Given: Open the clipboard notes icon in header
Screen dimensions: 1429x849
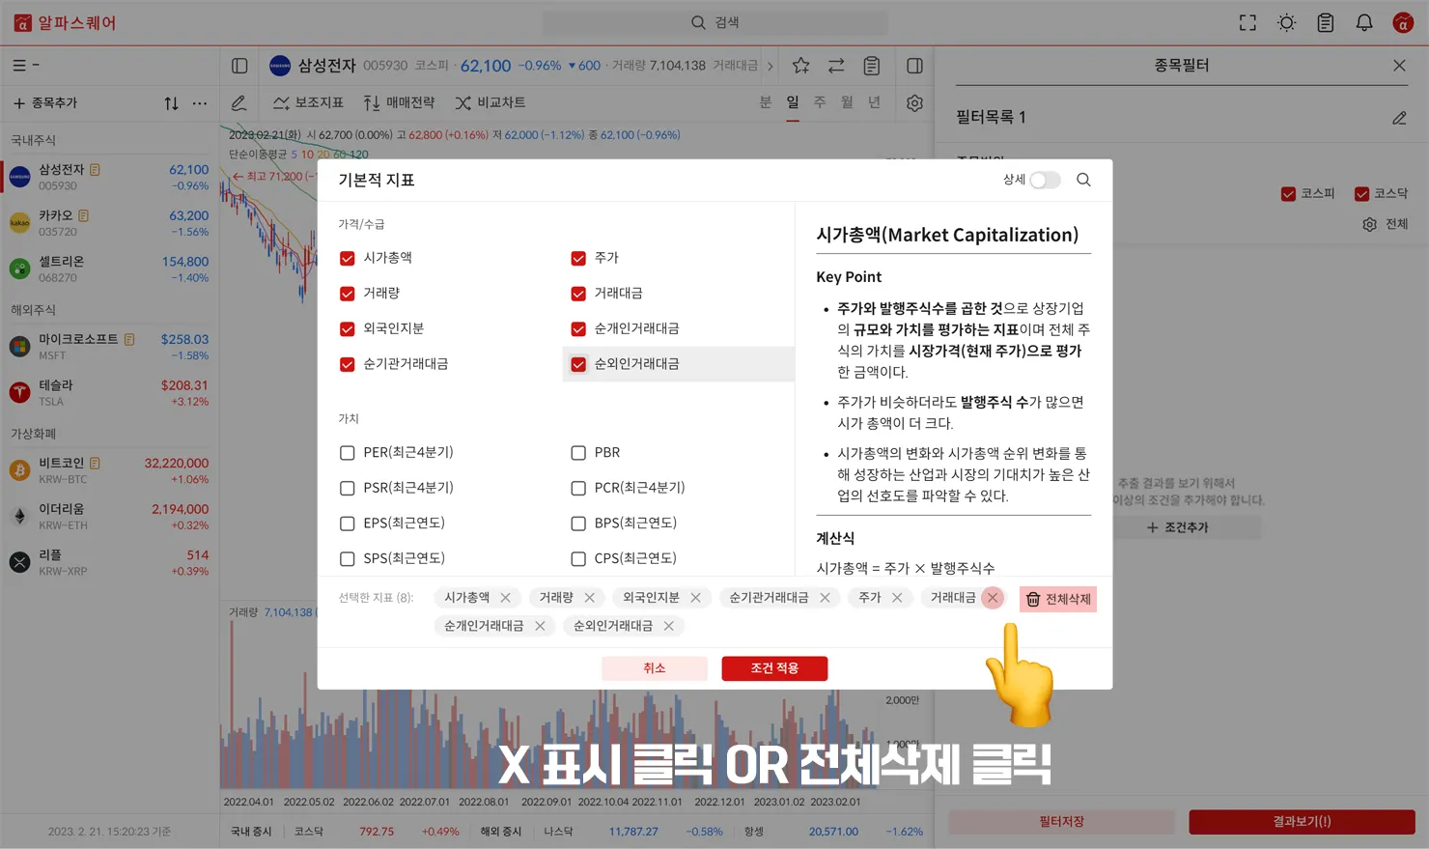Looking at the screenshot, I should coord(1325,22).
